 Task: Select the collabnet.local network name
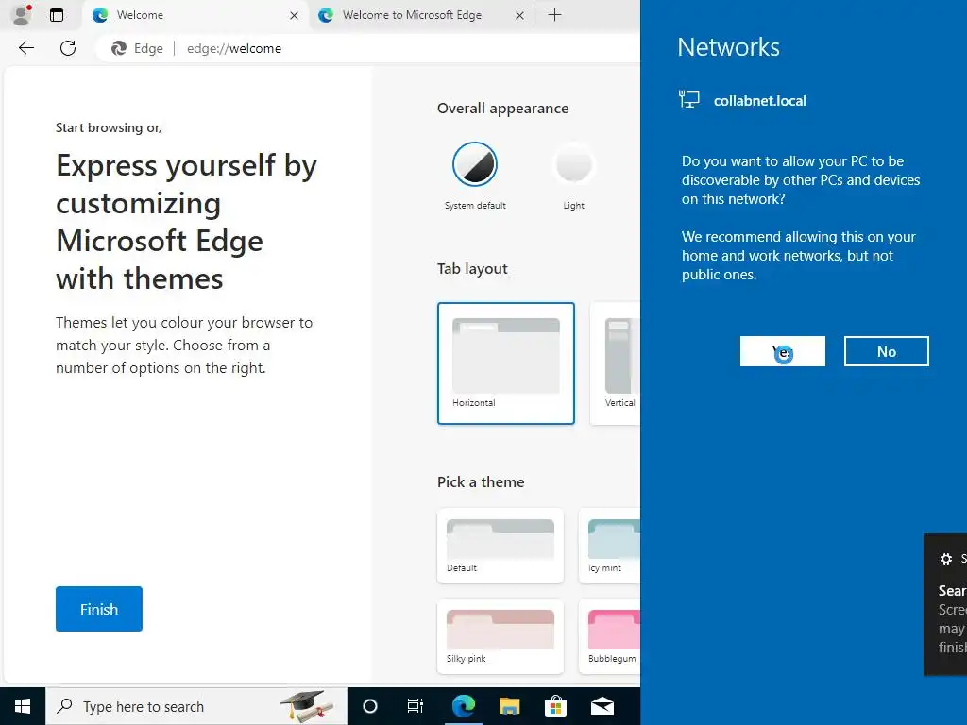(x=760, y=101)
